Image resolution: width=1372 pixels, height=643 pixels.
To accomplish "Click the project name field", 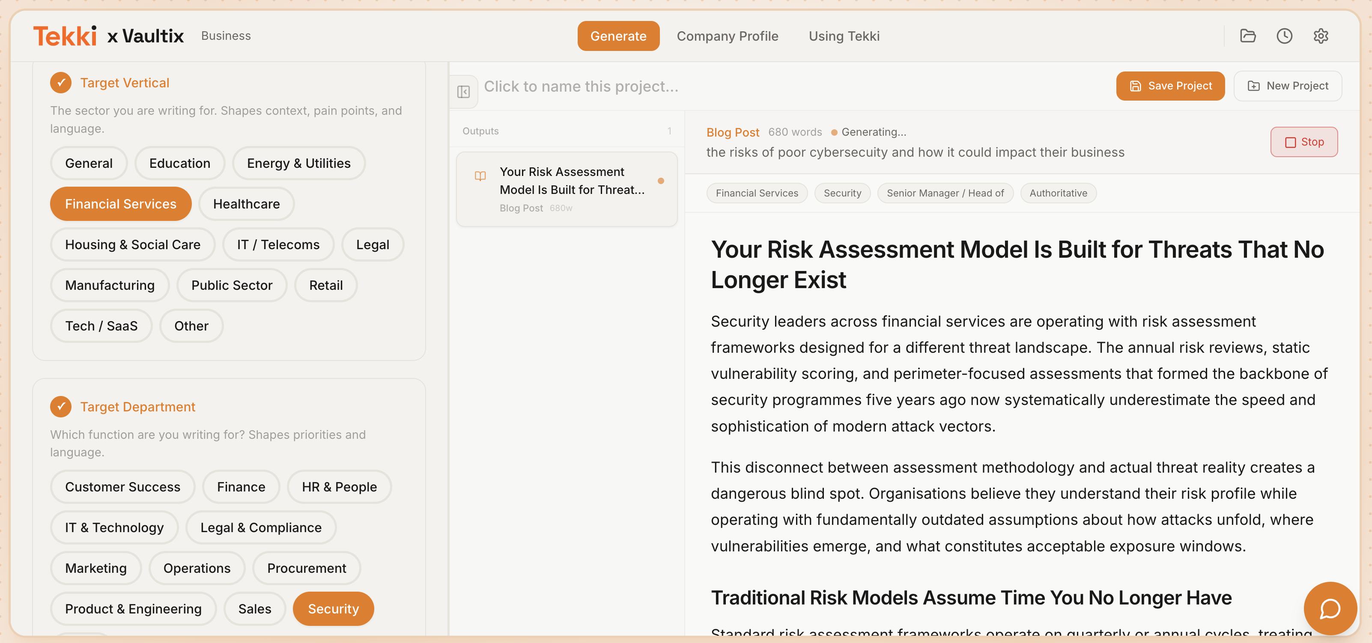I will click(581, 86).
